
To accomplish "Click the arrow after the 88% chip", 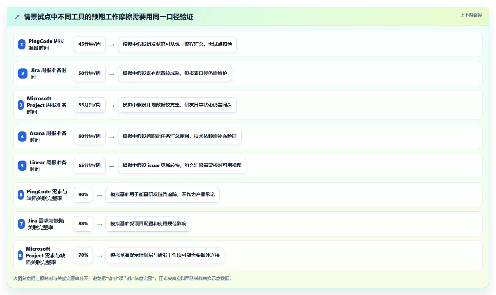I will click(99, 225).
